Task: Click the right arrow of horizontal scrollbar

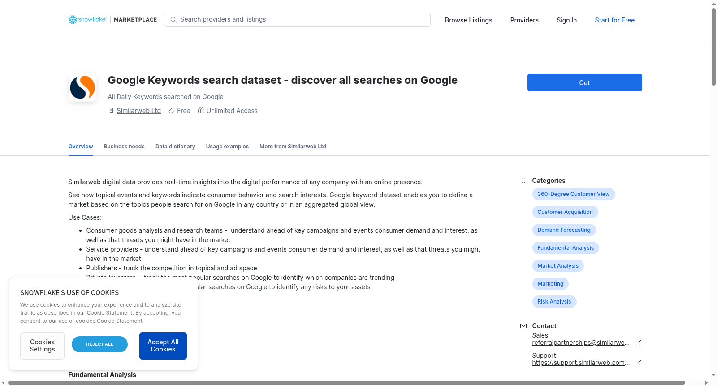Action: click(x=706, y=382)
